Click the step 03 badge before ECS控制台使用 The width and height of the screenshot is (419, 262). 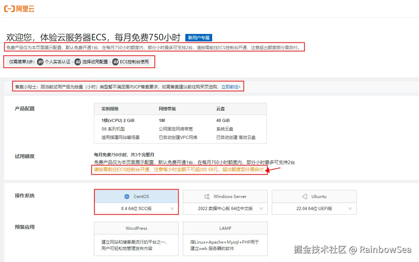(x=115, y=62)
